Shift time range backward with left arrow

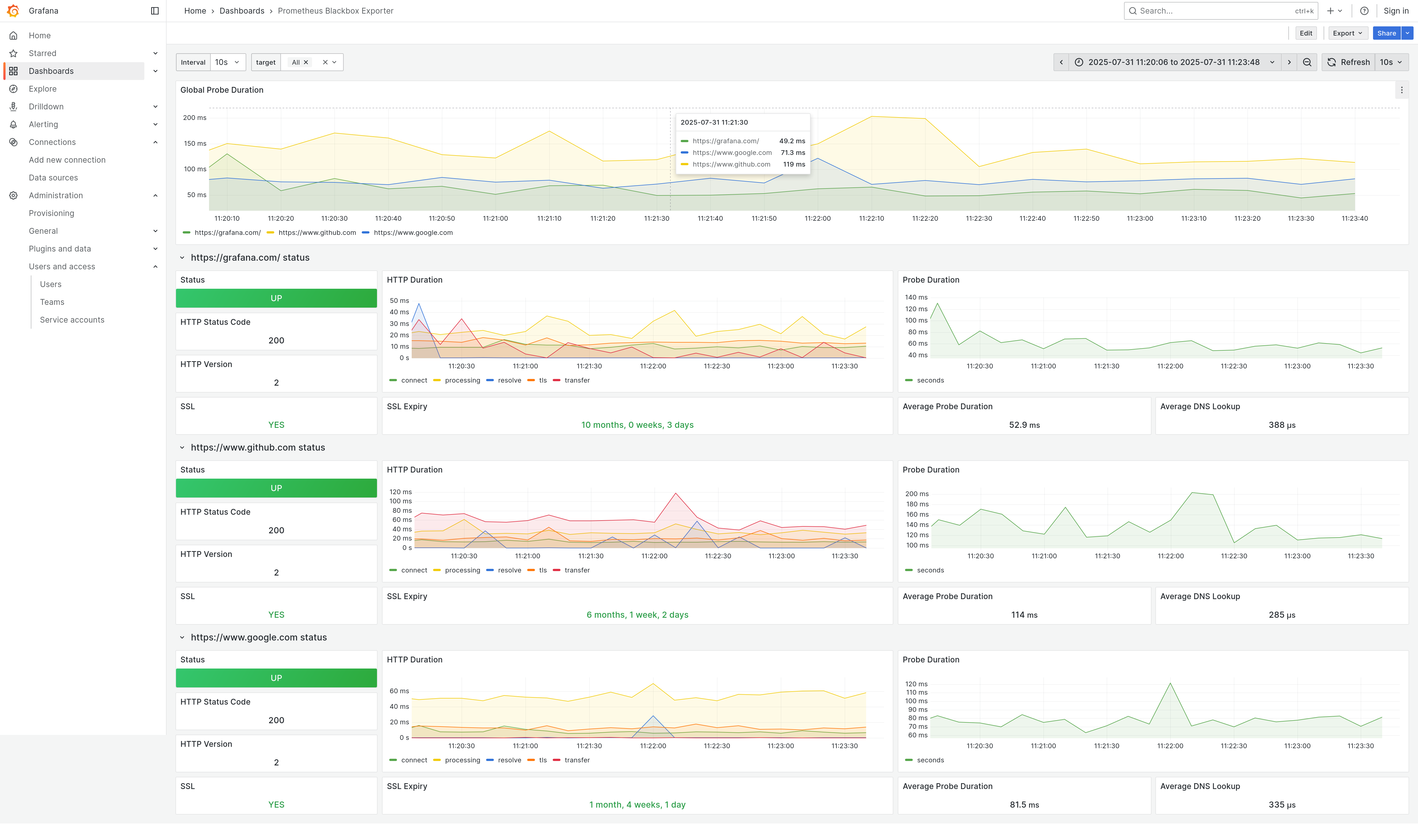(x=1061, y=62)
